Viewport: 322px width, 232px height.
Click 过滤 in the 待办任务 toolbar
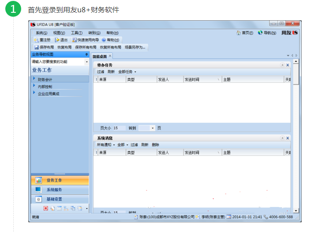point(101,72)
